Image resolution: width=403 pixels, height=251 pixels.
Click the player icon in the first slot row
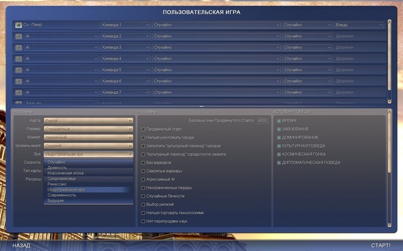coord(19,25)
